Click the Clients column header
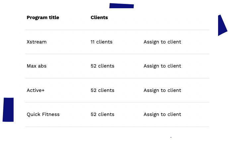 [x=99, y=17]
